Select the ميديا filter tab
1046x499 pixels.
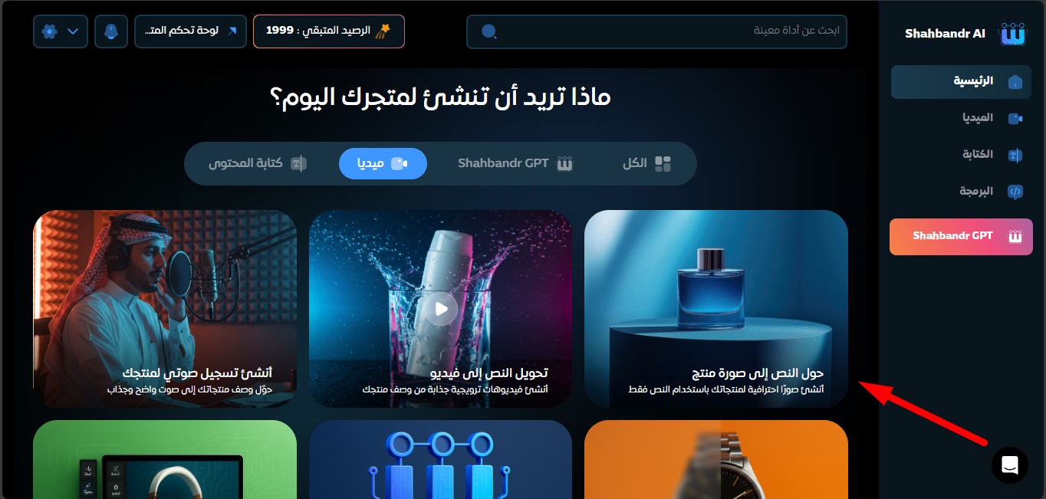tap(383, 163)
